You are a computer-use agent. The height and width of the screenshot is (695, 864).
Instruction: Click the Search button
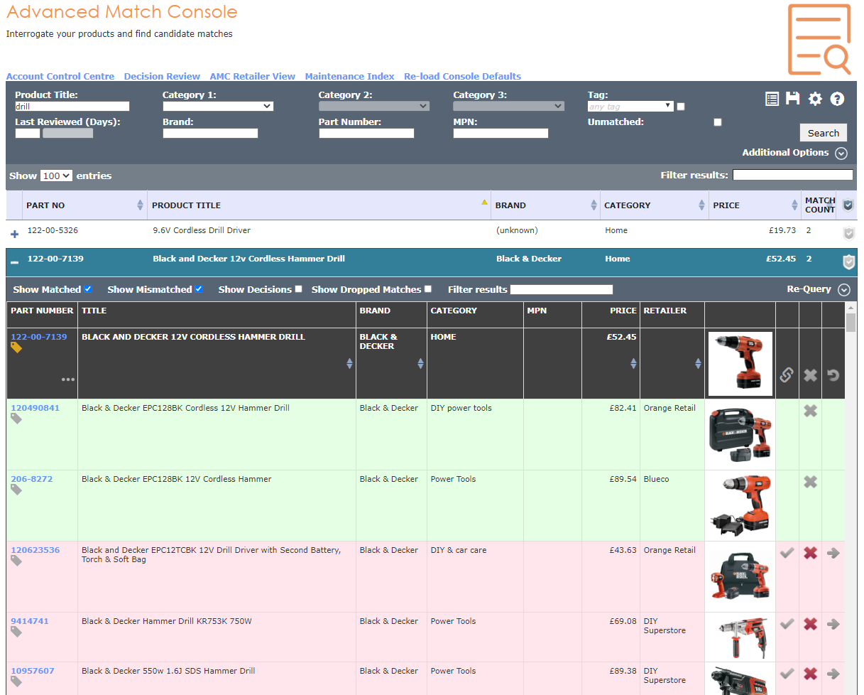pos(824,133)
